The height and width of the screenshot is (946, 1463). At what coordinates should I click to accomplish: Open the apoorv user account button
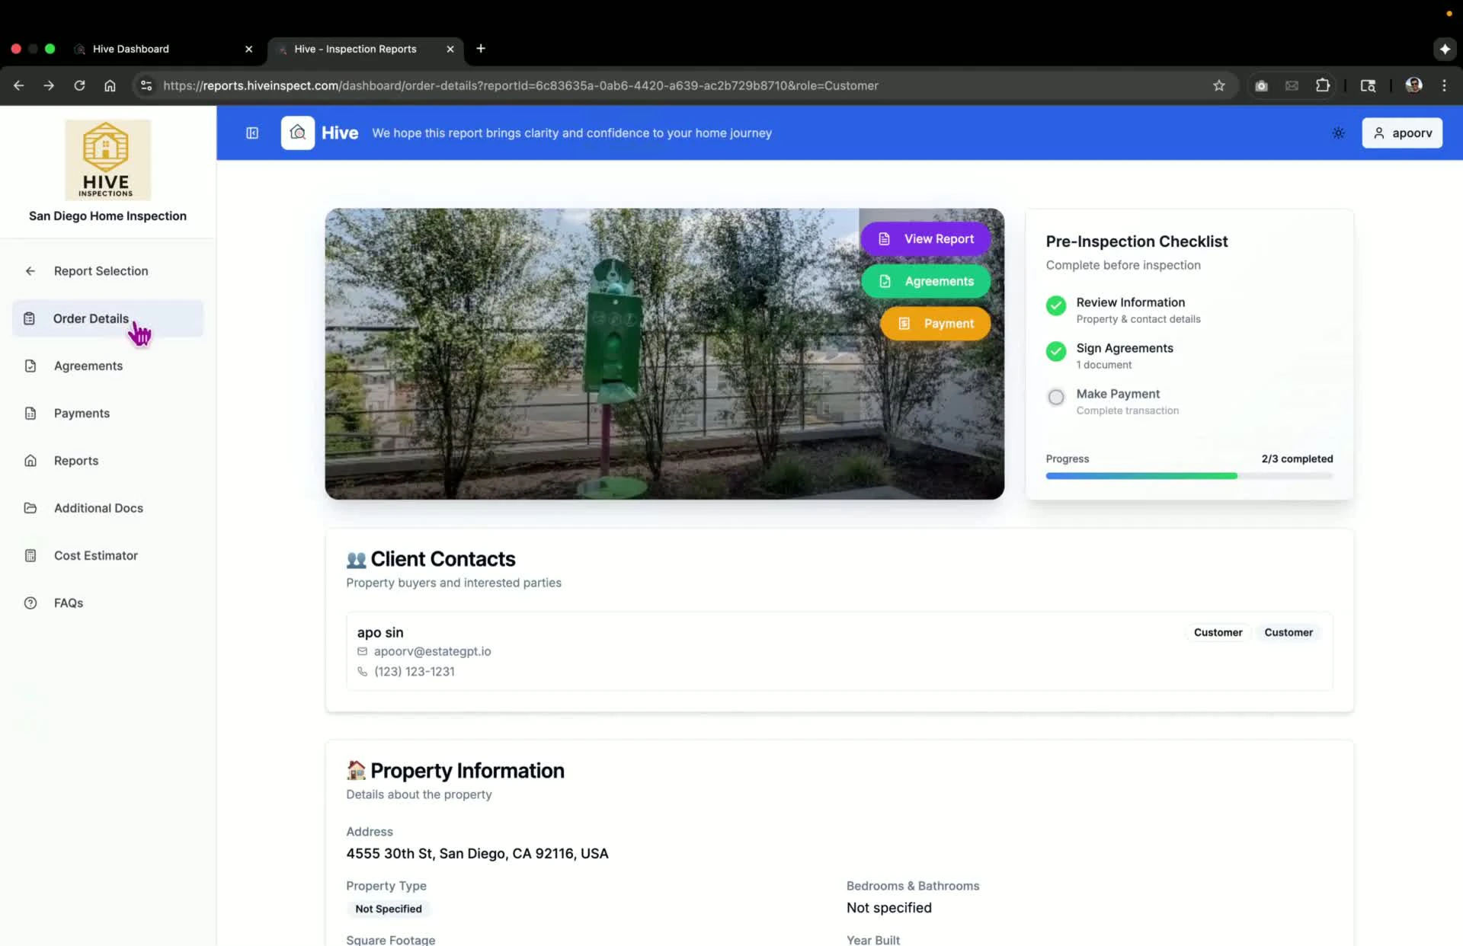pyautogui.click(x=1402, y=133)
